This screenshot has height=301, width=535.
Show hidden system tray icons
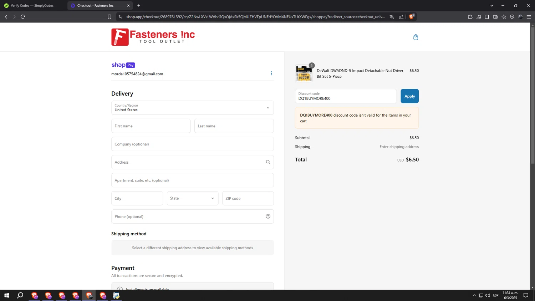474,295
